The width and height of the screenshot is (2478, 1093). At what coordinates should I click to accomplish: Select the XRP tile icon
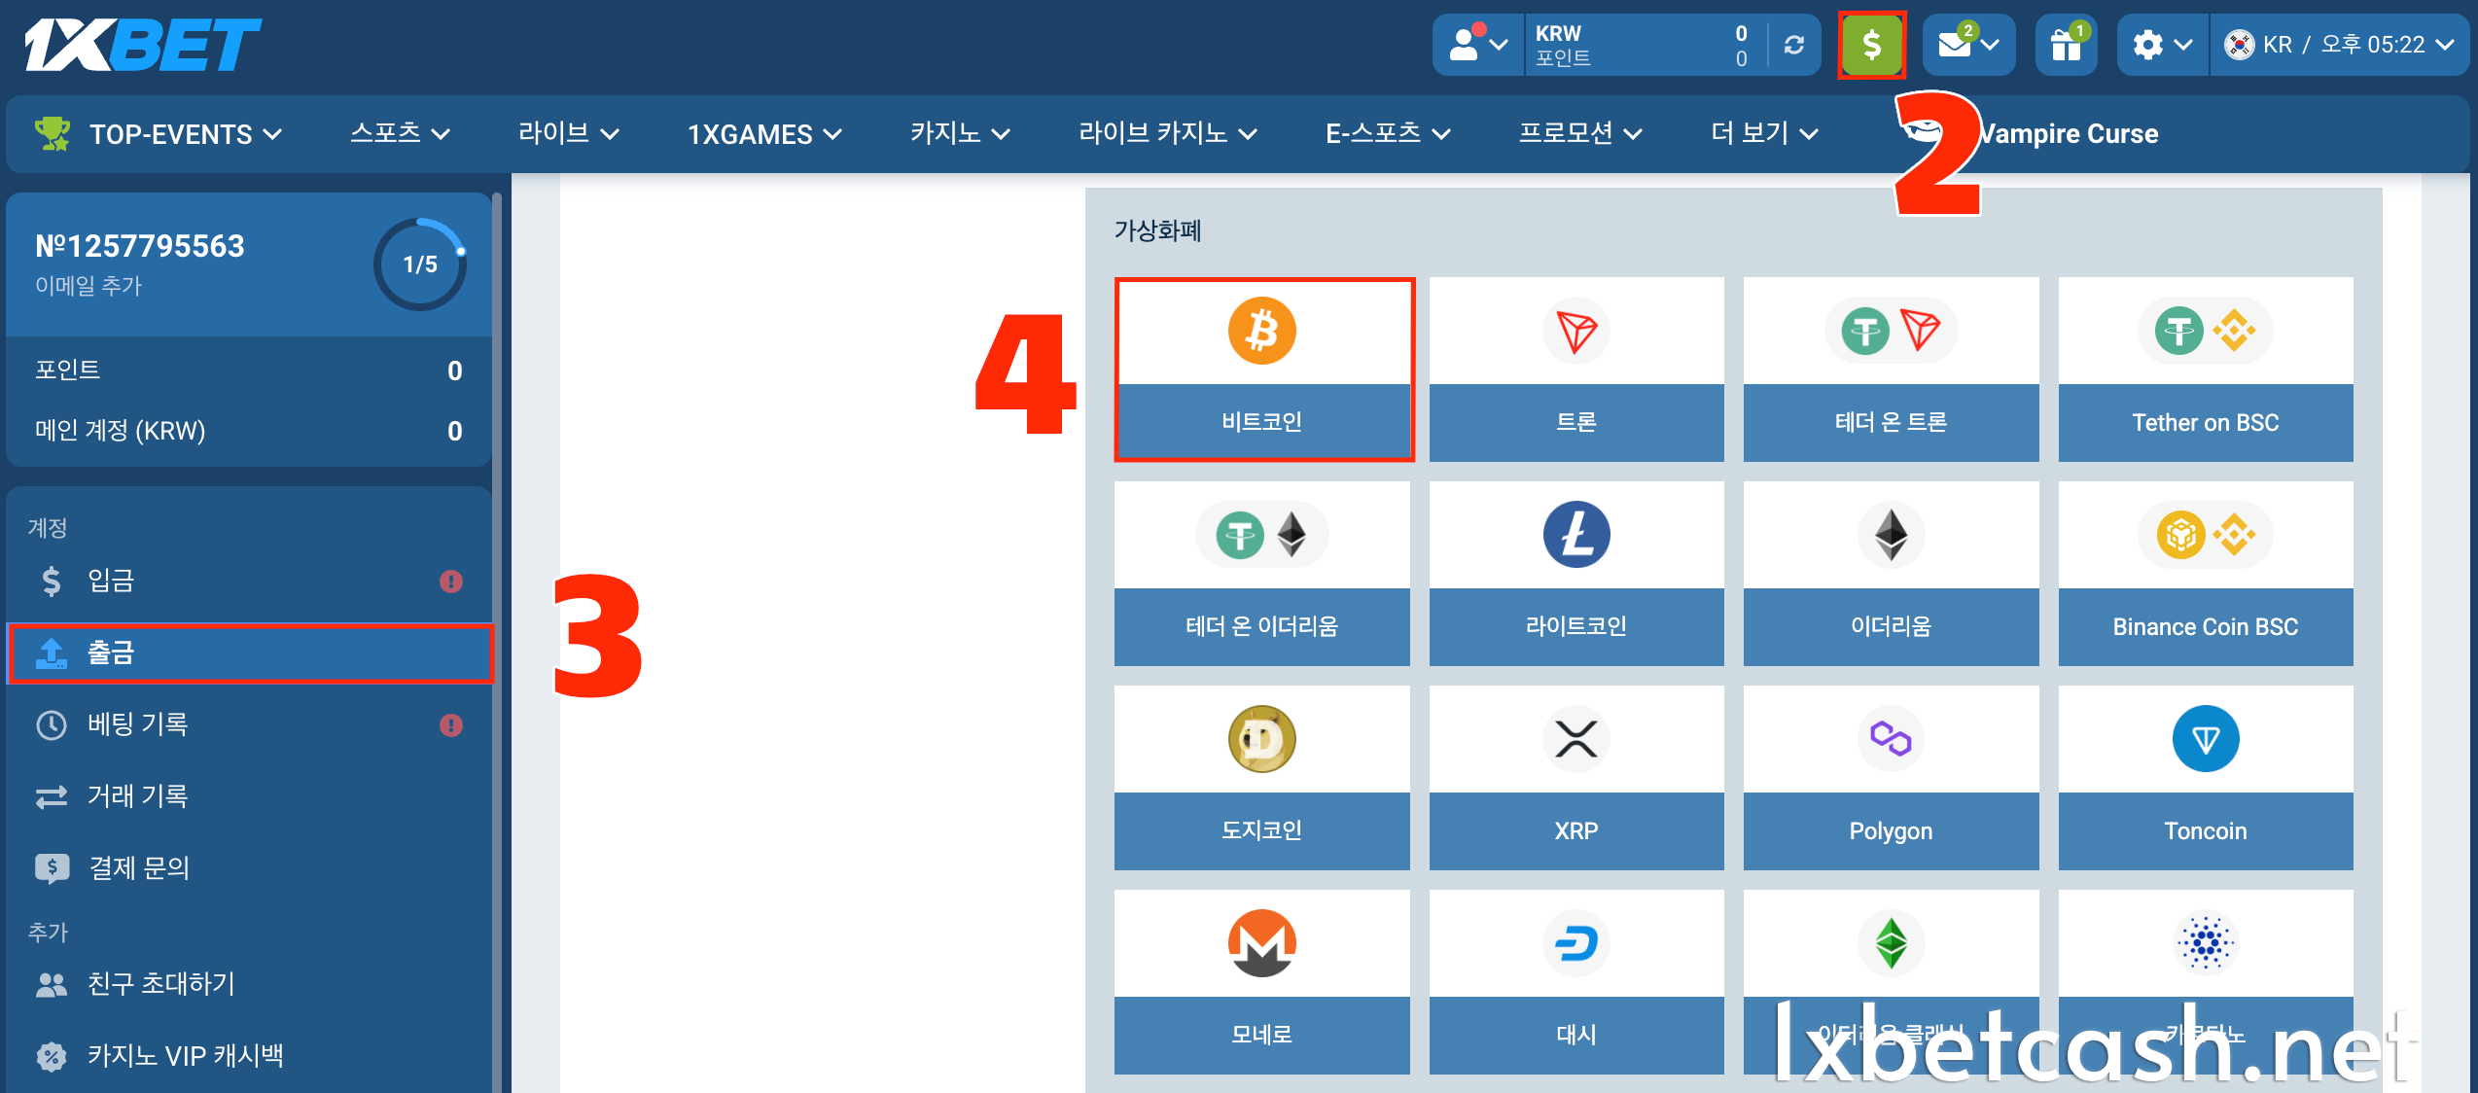click(x=1575, y=739)
